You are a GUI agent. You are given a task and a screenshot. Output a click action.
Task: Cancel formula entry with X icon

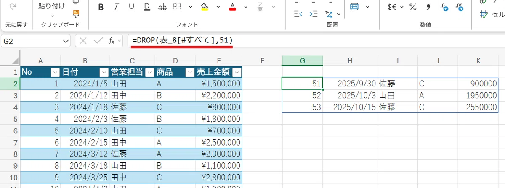(83, 41)
